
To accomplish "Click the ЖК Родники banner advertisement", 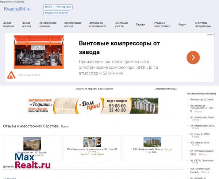I will tap(93, 106).
